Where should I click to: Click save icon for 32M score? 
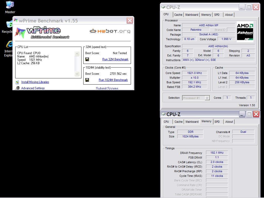87,59
